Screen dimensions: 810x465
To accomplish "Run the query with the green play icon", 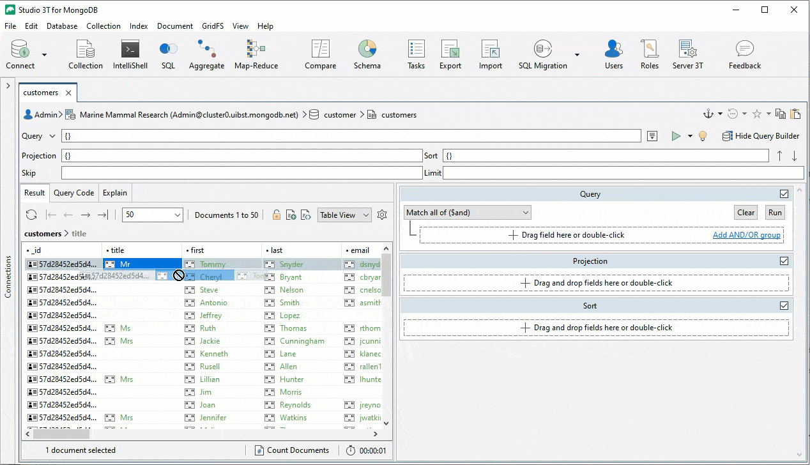I will 676,136.
